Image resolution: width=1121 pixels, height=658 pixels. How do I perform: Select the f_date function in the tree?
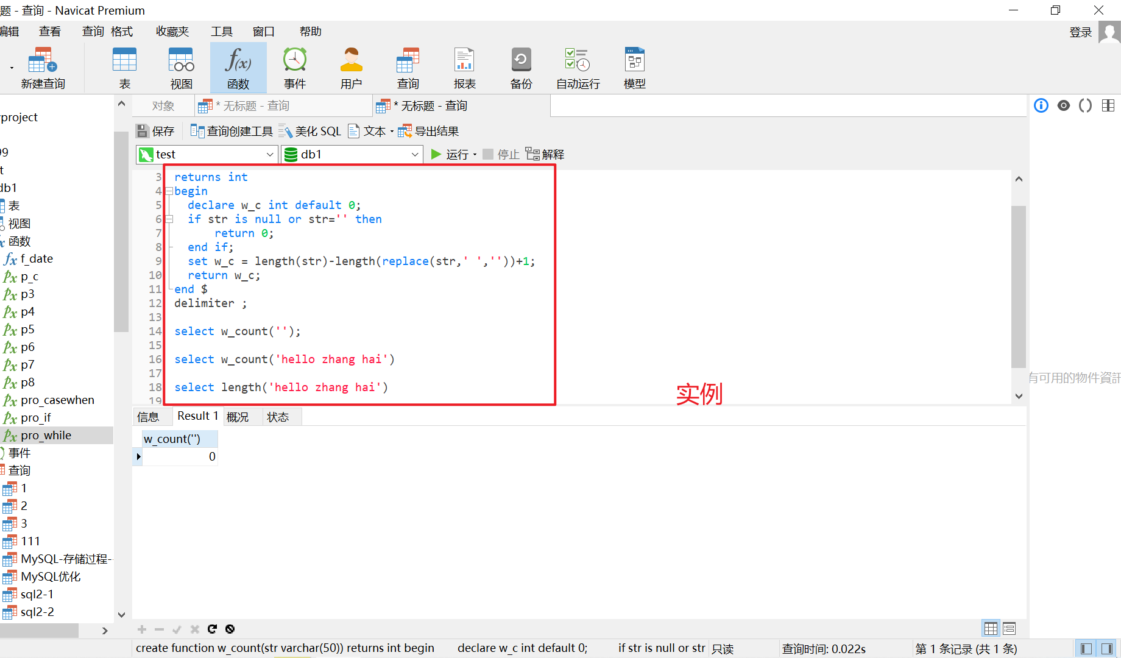point(37,258)
